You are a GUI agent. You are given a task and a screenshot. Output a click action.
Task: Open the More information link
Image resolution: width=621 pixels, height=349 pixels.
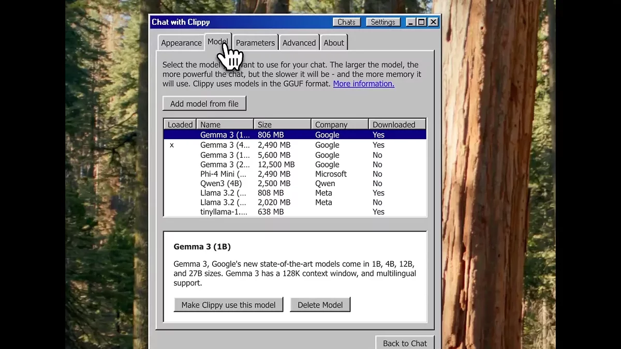click(363, 84)
